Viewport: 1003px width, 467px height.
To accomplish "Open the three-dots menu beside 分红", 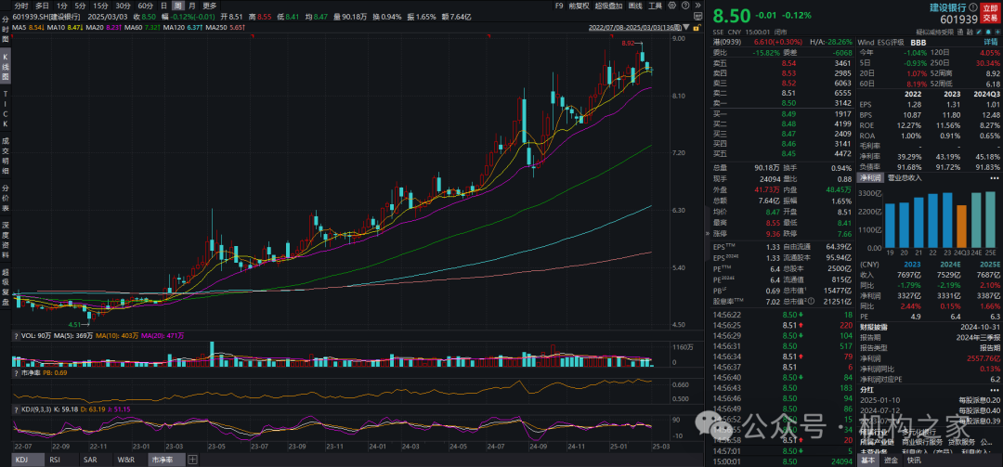I will coord(994,388).
